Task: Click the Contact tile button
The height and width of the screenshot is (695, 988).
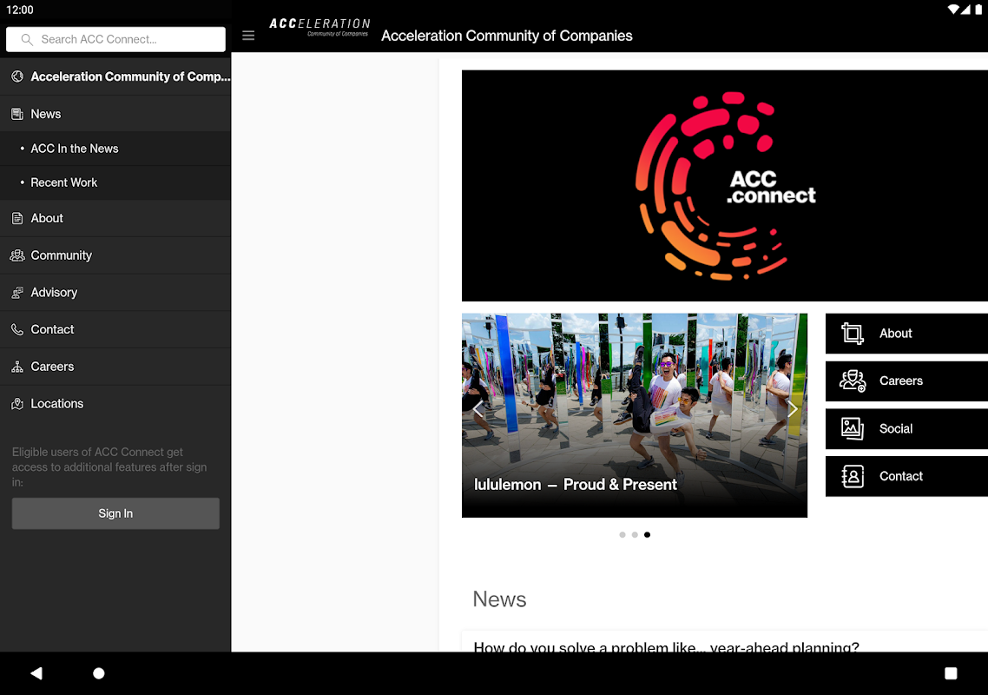Action: (906, 476)
